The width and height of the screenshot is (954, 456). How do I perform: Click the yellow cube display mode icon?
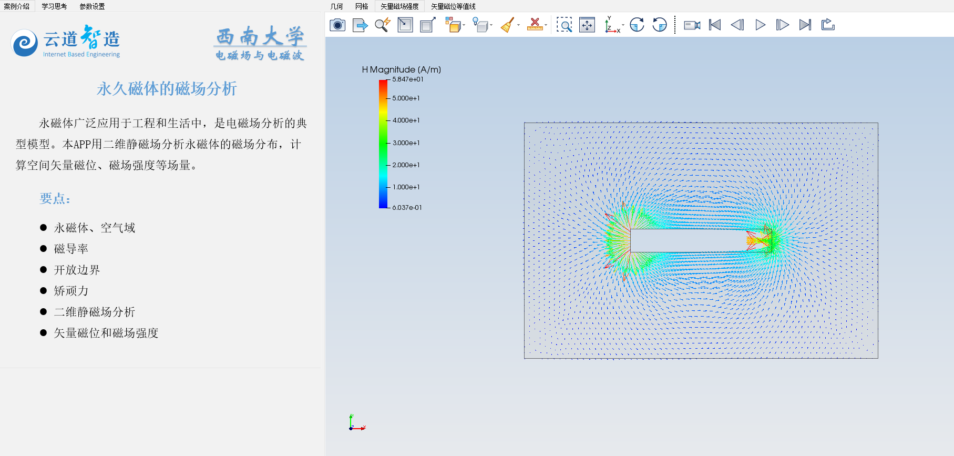(x=453, y=25)
